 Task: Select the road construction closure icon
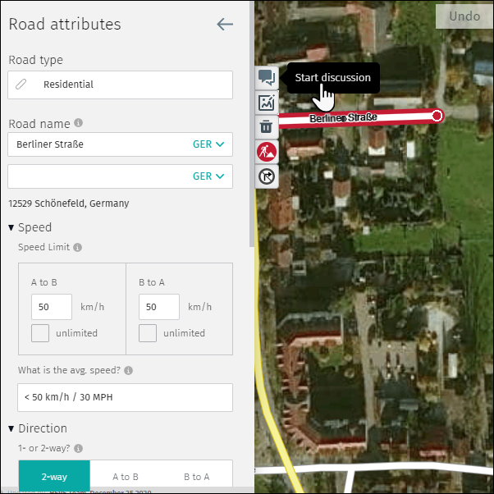pos(267,152)
